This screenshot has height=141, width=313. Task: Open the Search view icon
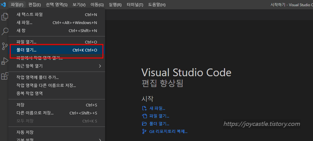pyautogui.click(x=4, y=31)
